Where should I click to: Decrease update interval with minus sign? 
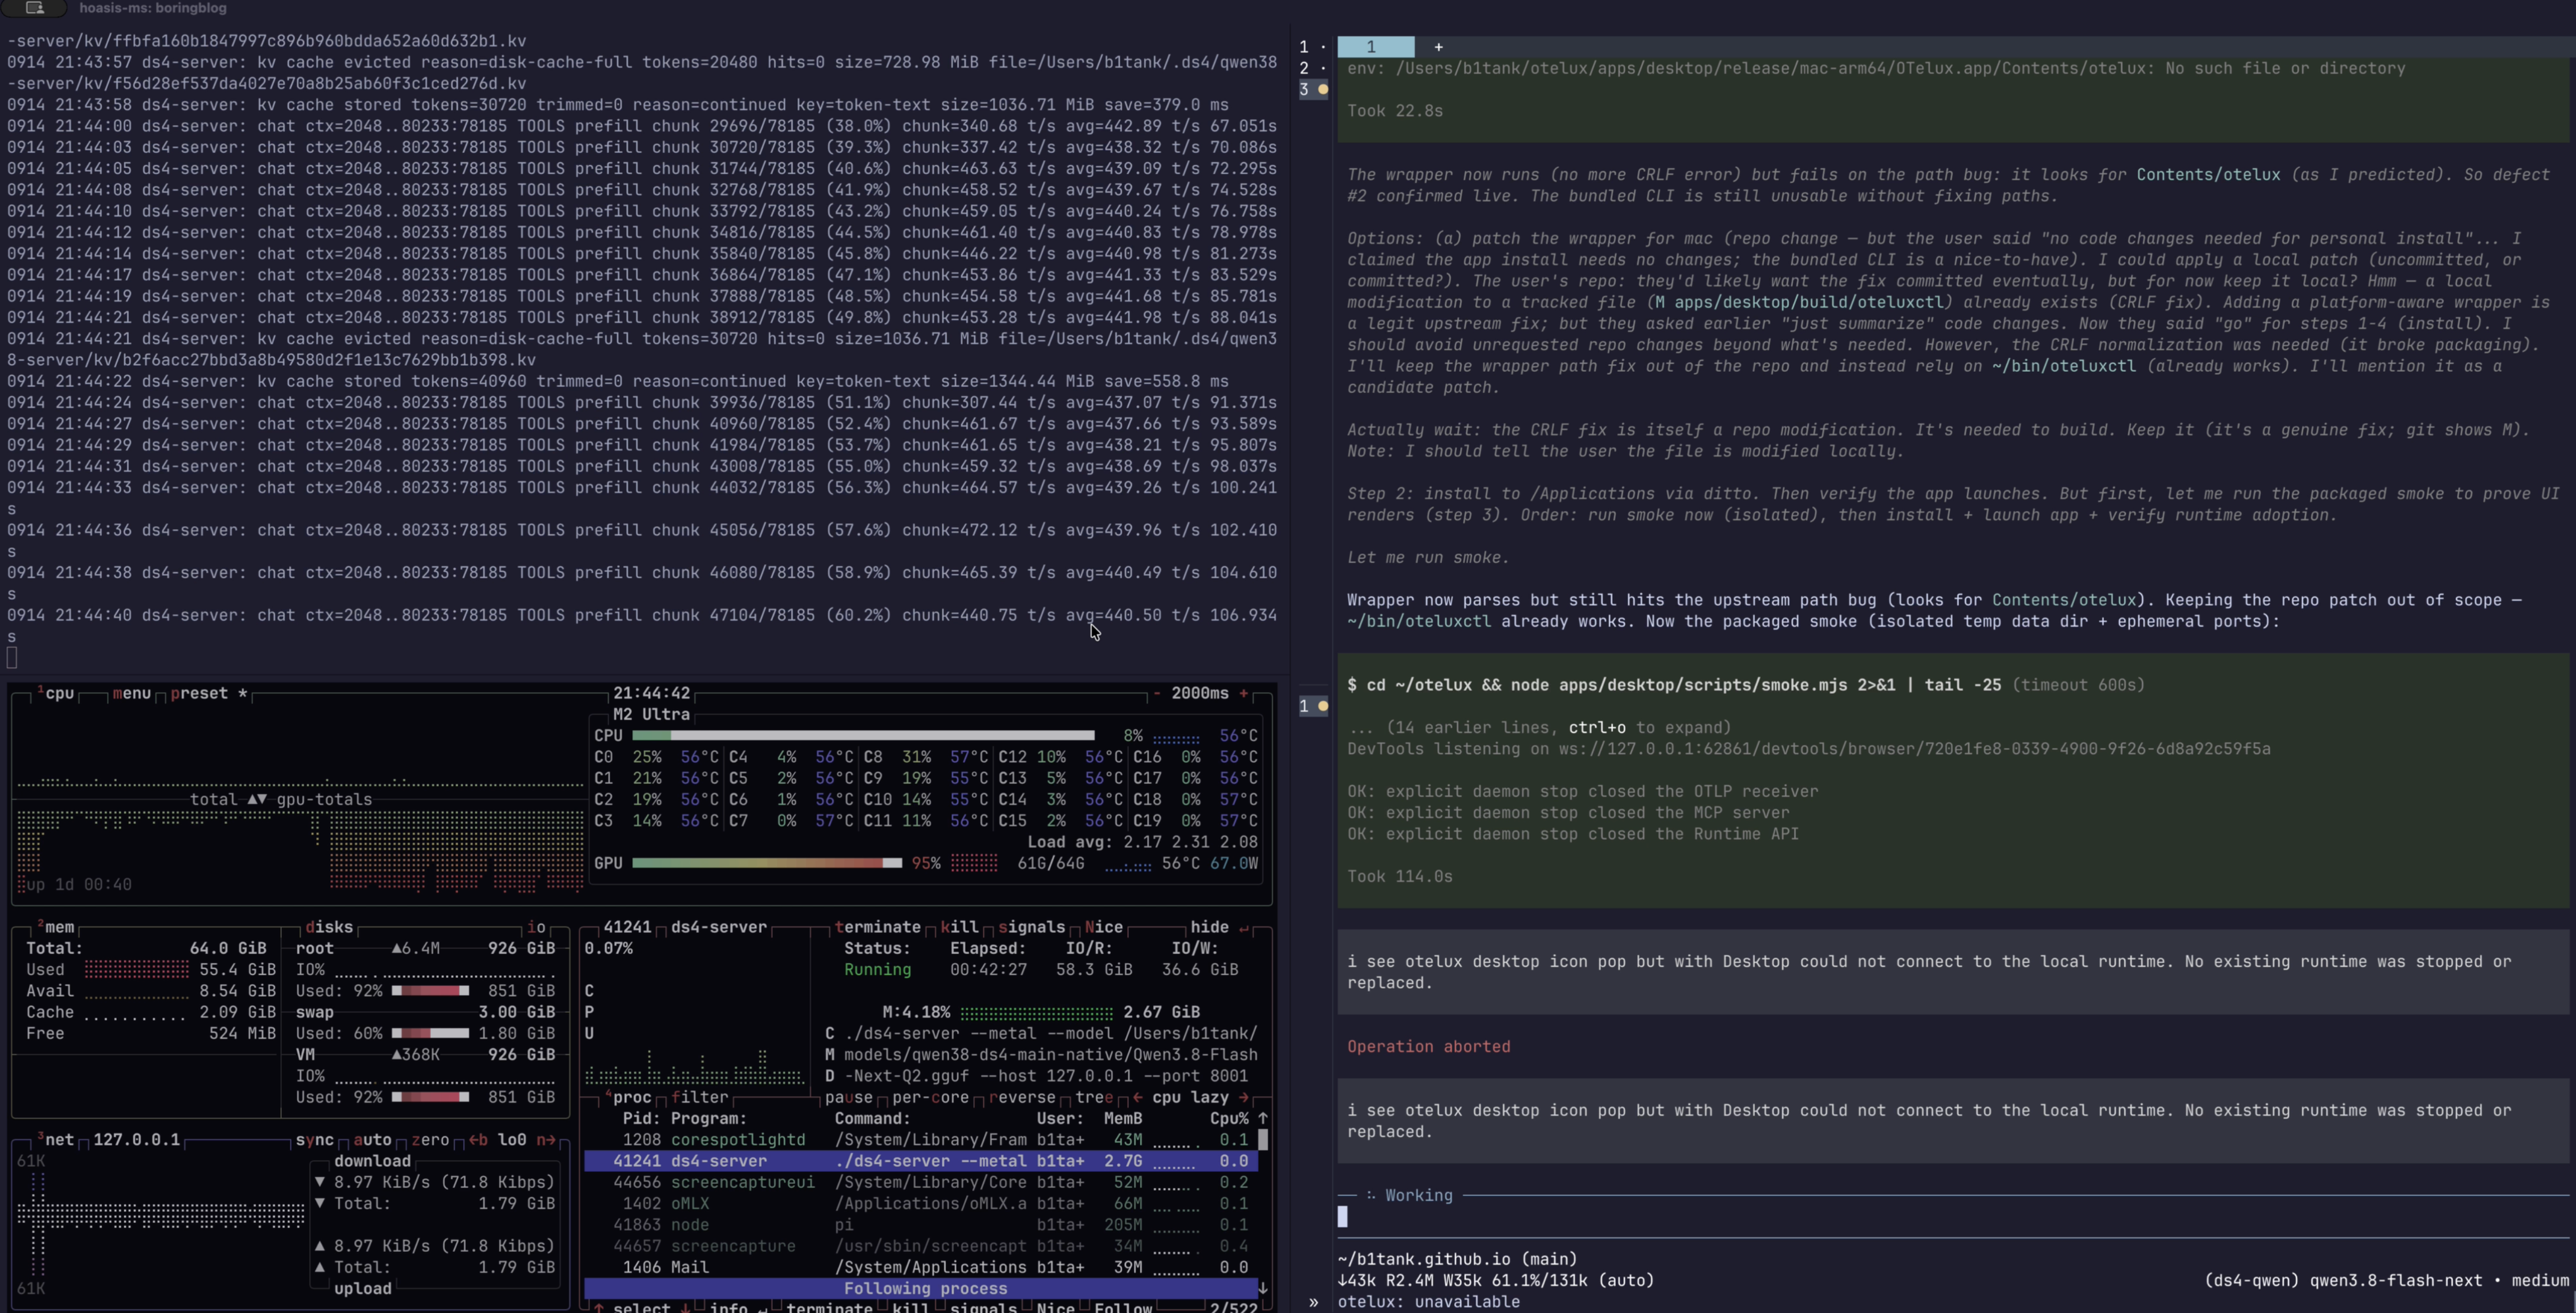click(x=1157, y=693)
